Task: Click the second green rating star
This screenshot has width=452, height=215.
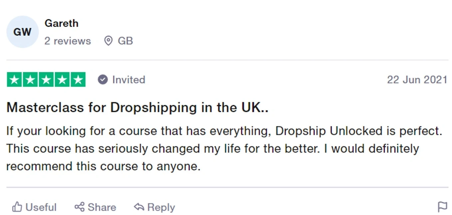Action: click(30, 80)
